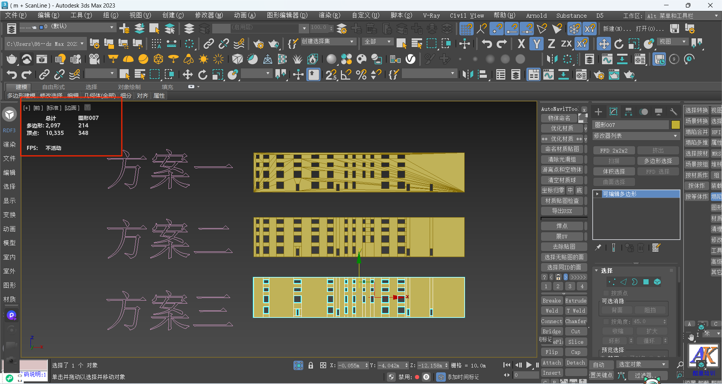This screenshot has height=384, width=722.
Task: Expand the 可编辑多边形 stack entry
Action: [597, 194]
